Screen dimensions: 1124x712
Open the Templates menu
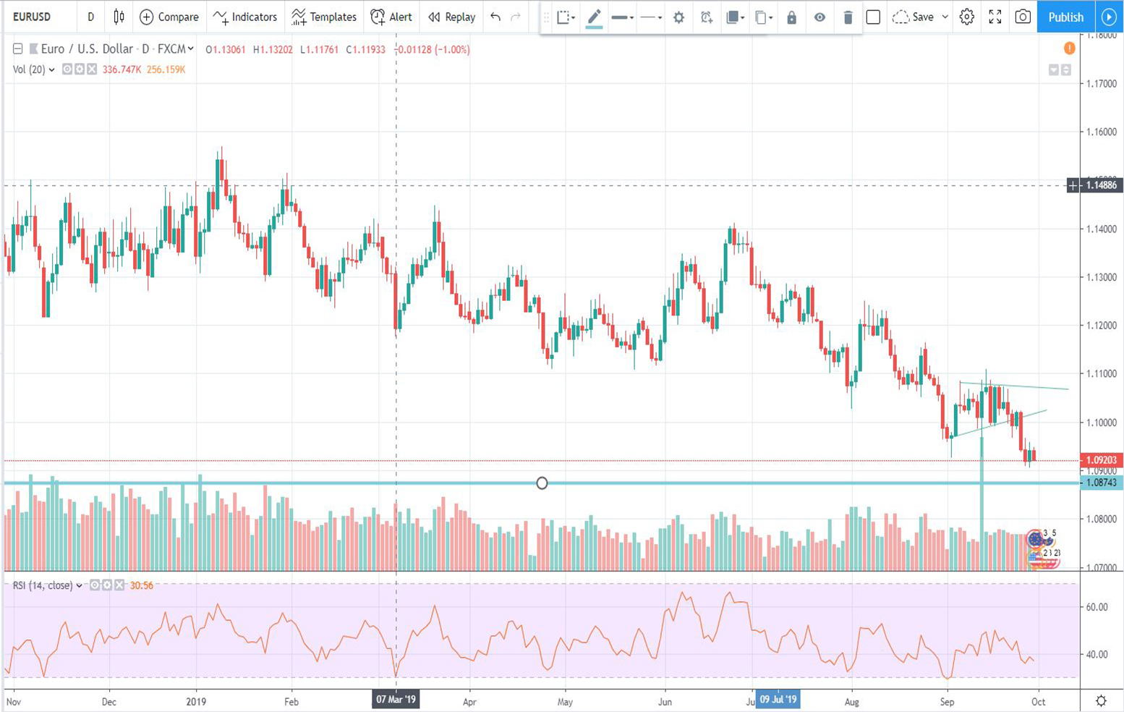pos(324,17)
